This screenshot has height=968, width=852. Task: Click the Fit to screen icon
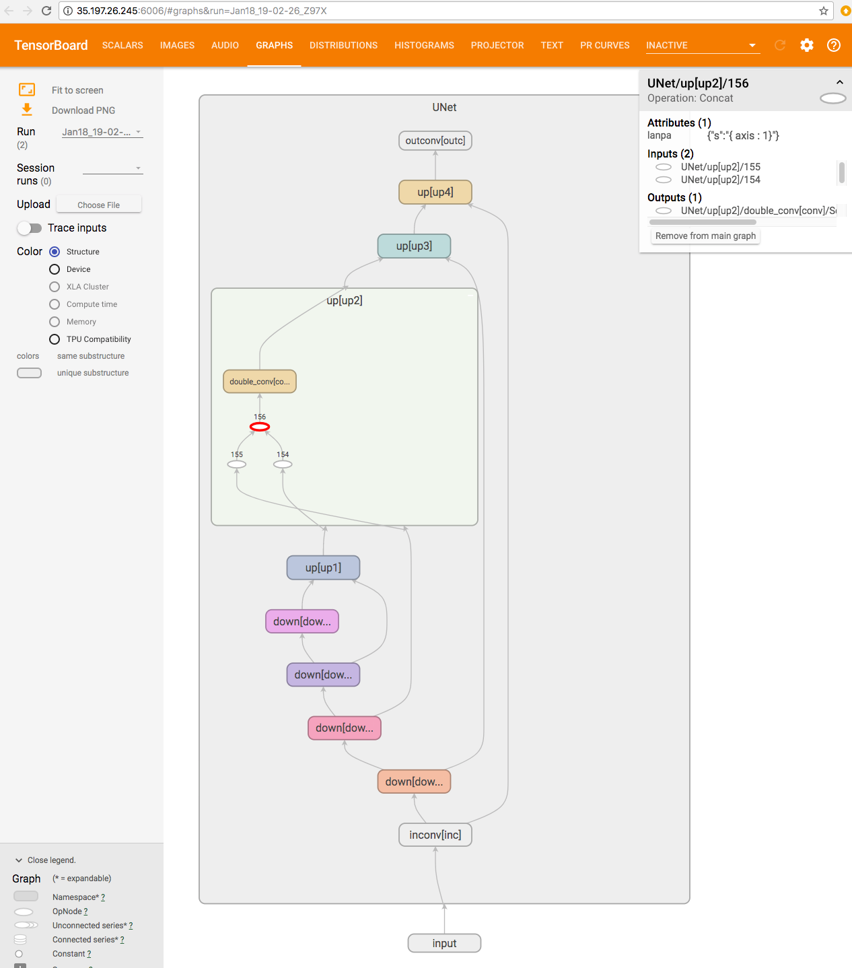point(27,90)
